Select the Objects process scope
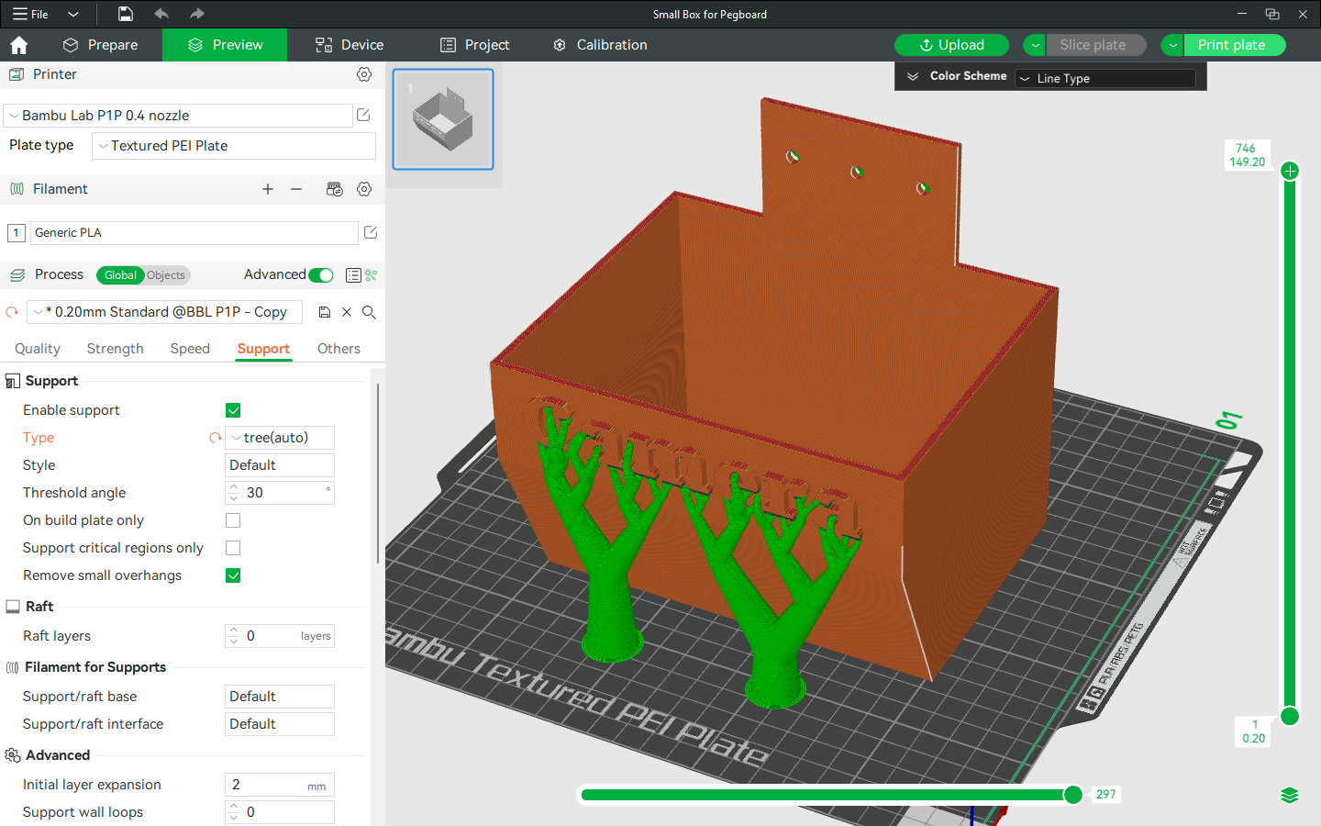This screenshot has width=1321, height=826. pos(166,275)
